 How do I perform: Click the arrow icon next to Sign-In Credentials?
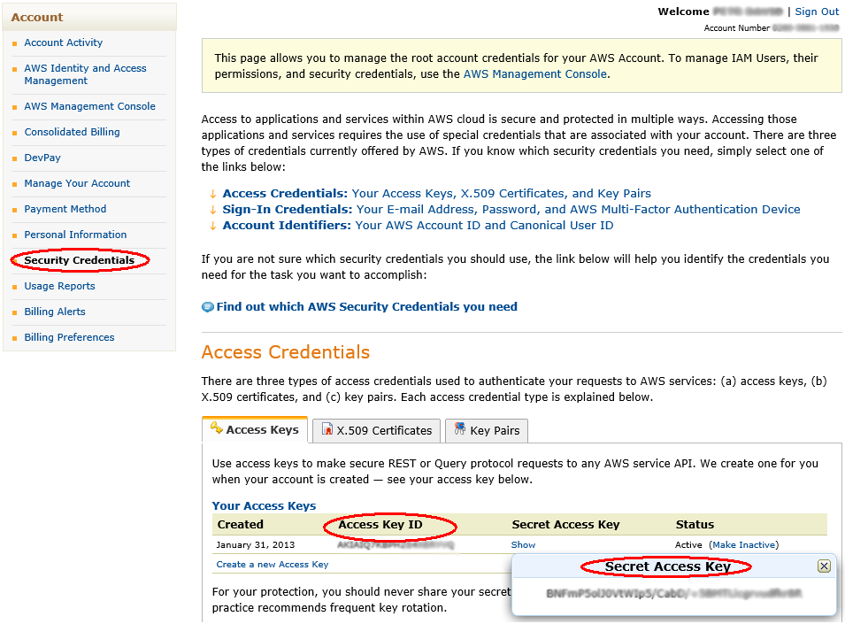(x=212, y=210)
